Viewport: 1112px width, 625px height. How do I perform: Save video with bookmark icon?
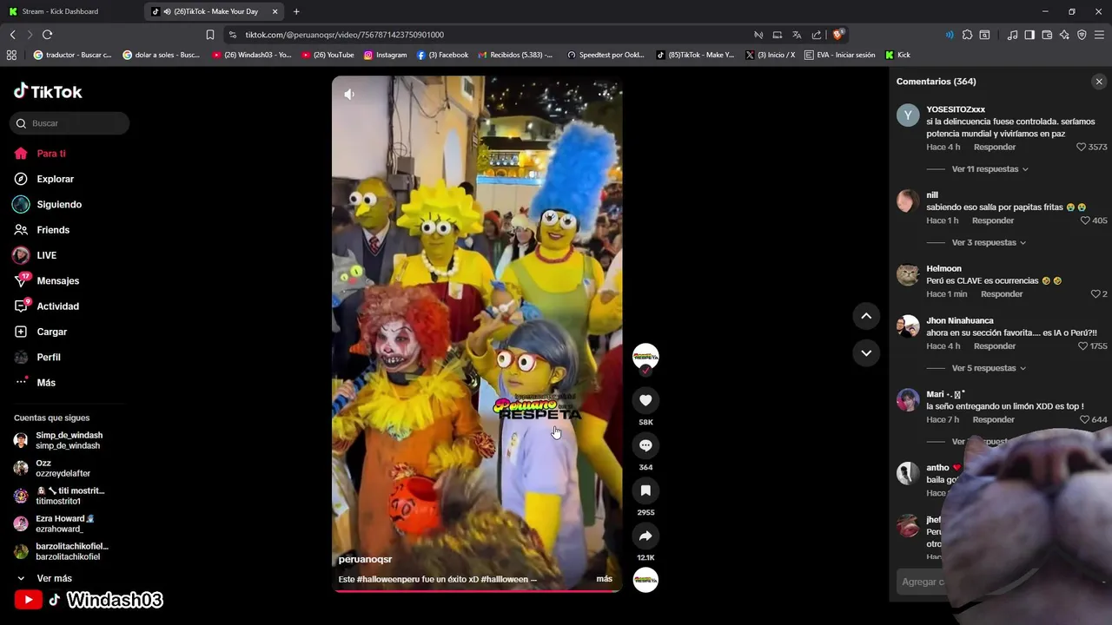(x=645, y=490)
